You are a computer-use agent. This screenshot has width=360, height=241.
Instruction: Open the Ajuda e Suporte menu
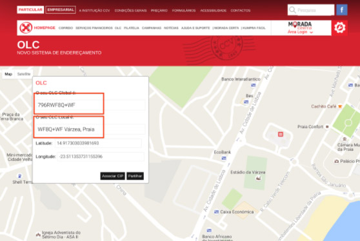pos(195,28)
